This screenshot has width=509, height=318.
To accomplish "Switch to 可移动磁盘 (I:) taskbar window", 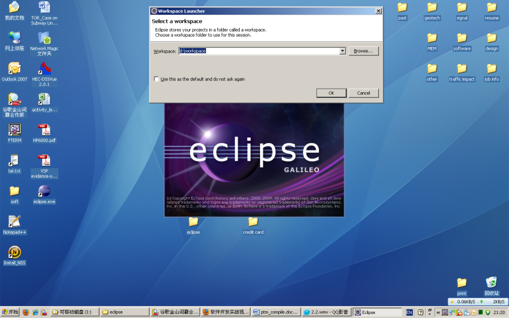I will (x=75, y=312).
